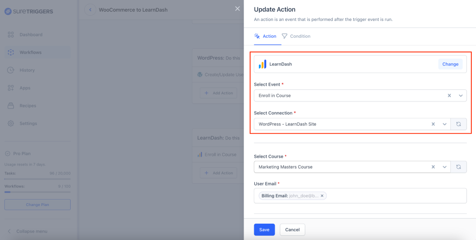The height and width of the screenshot is (240, 476).
Task: Select the Action tab
Action: coord(265,36)
